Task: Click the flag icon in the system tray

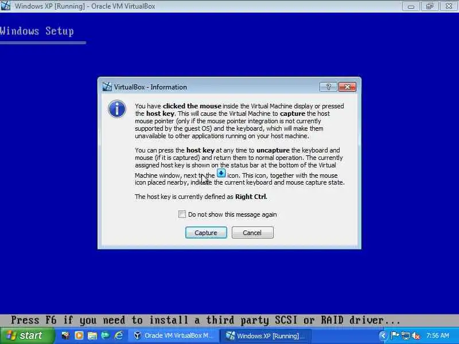Action: click(395, 335)
